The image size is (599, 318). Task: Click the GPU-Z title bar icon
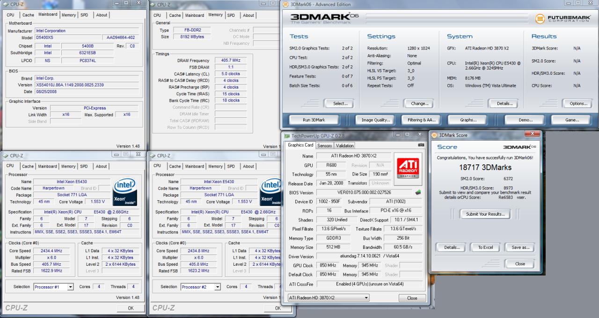287,135
